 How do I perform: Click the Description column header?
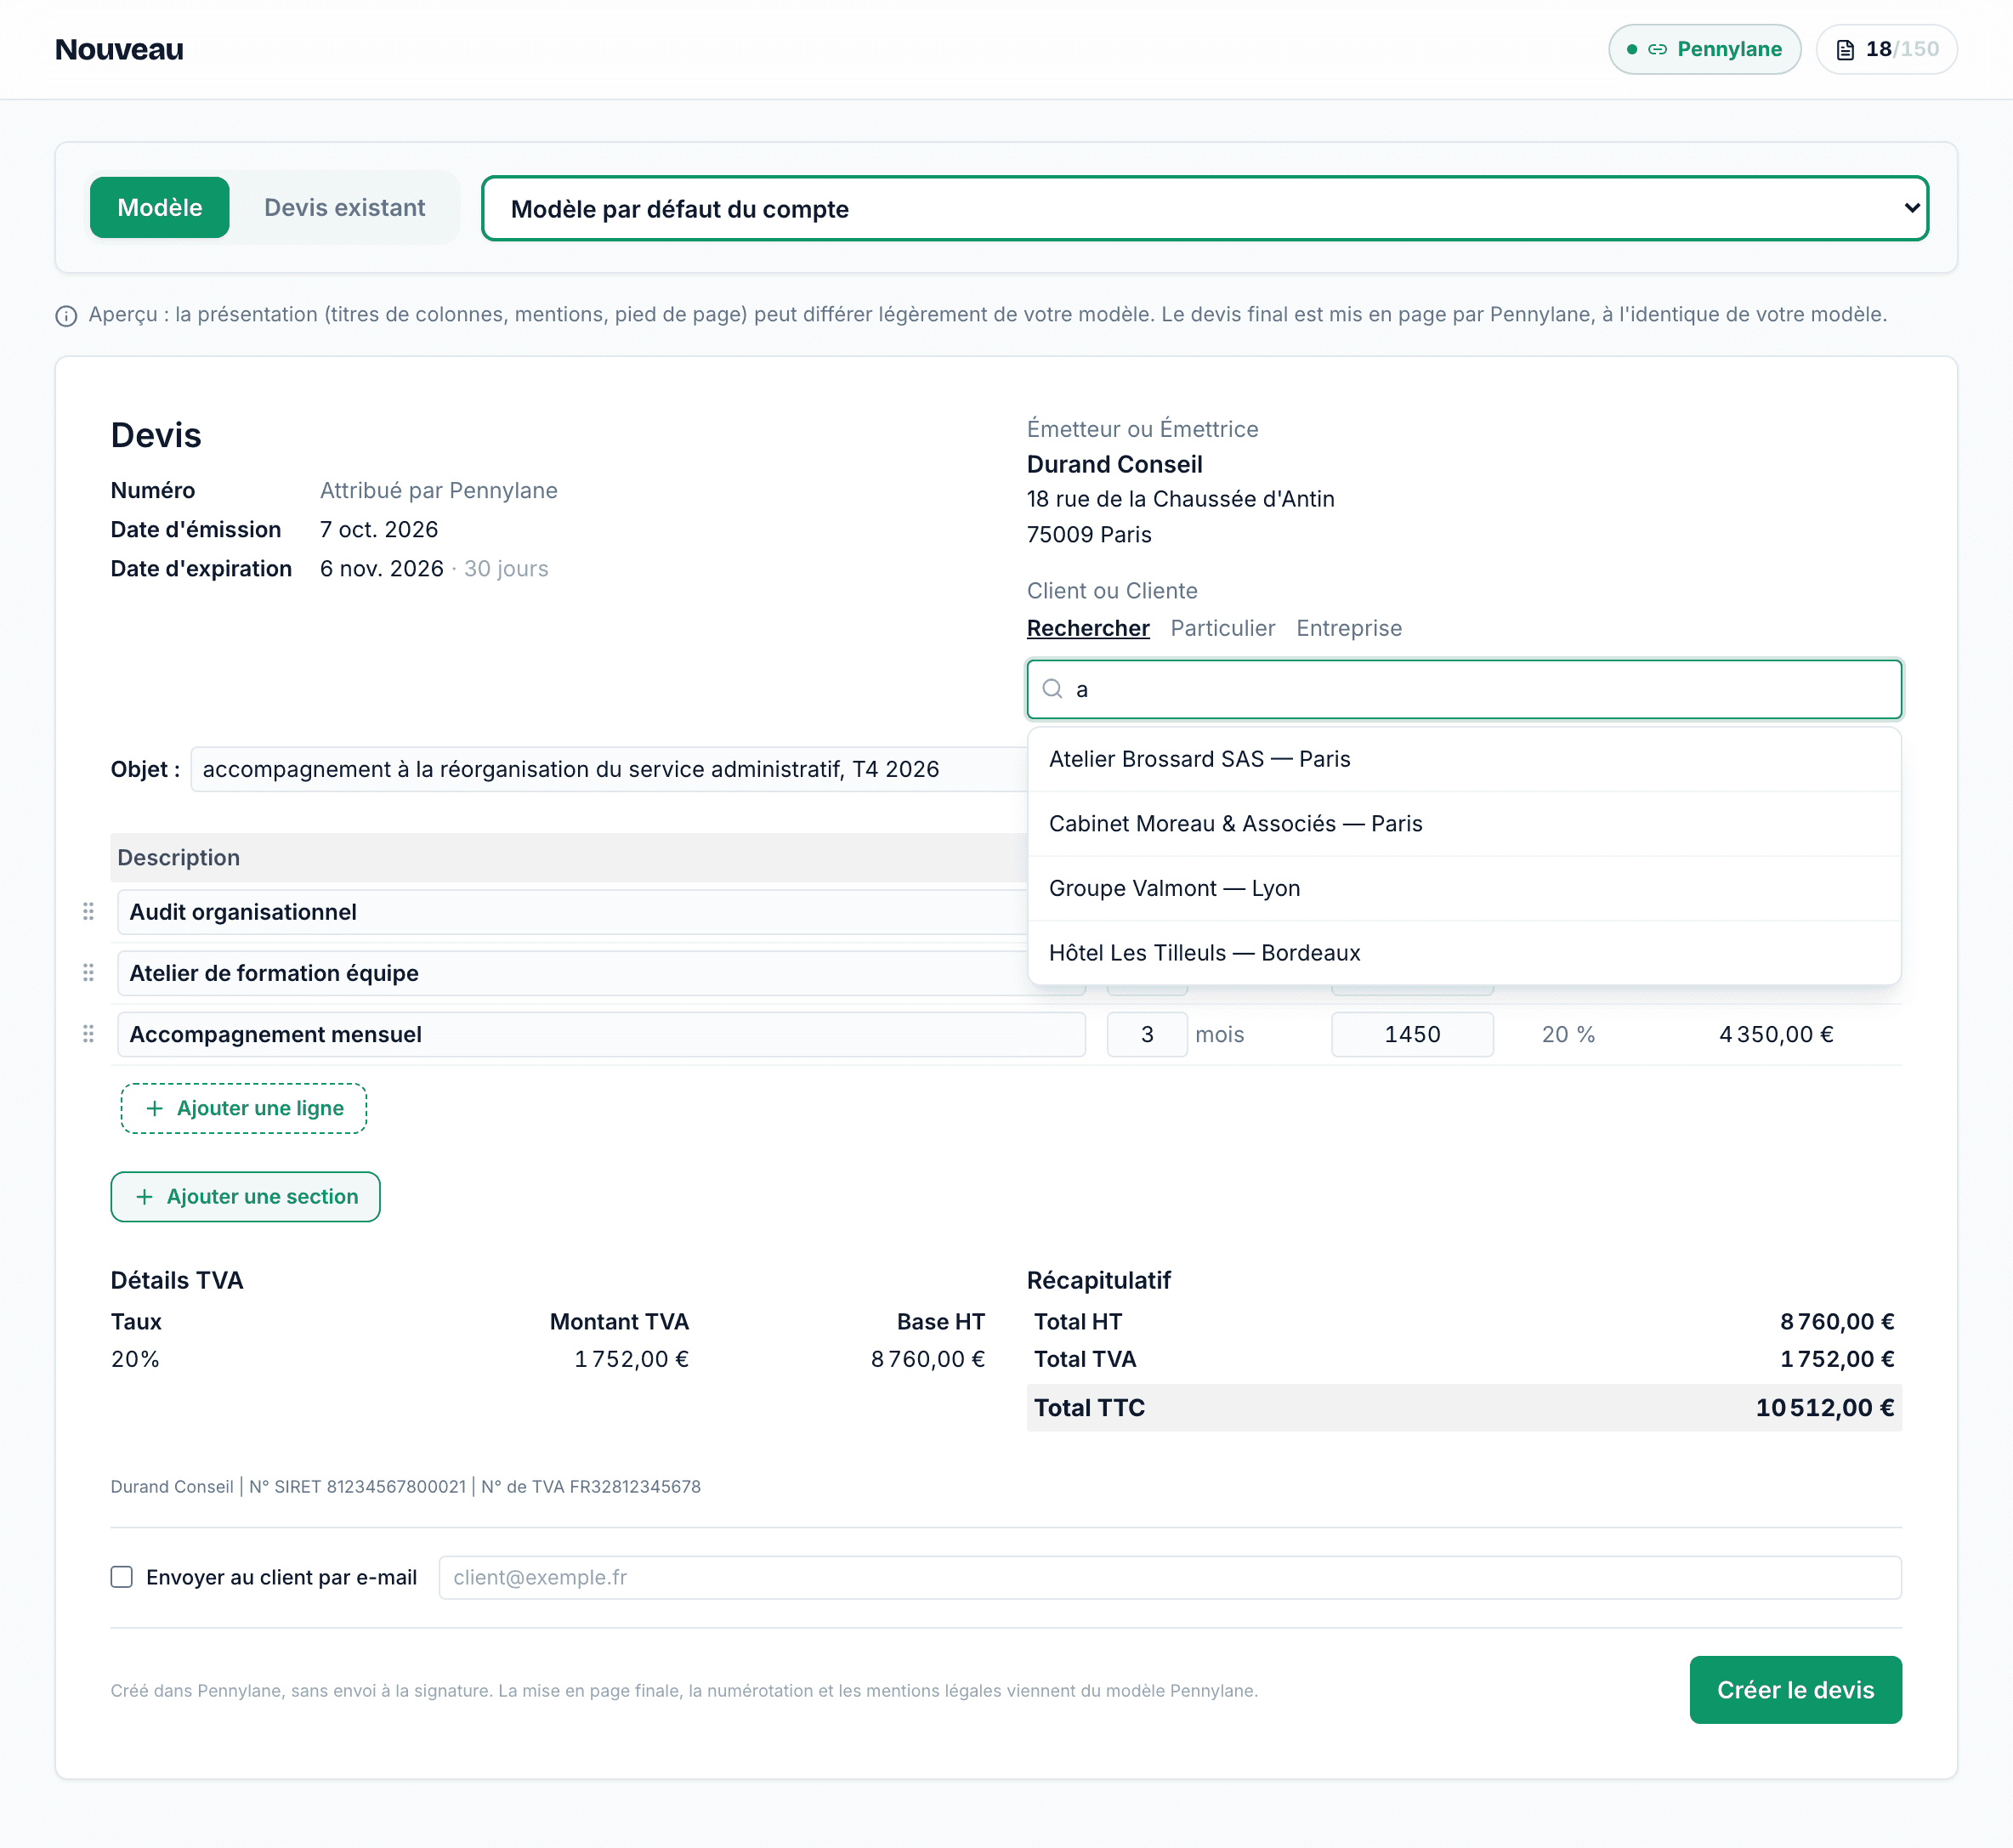(178, 857)
